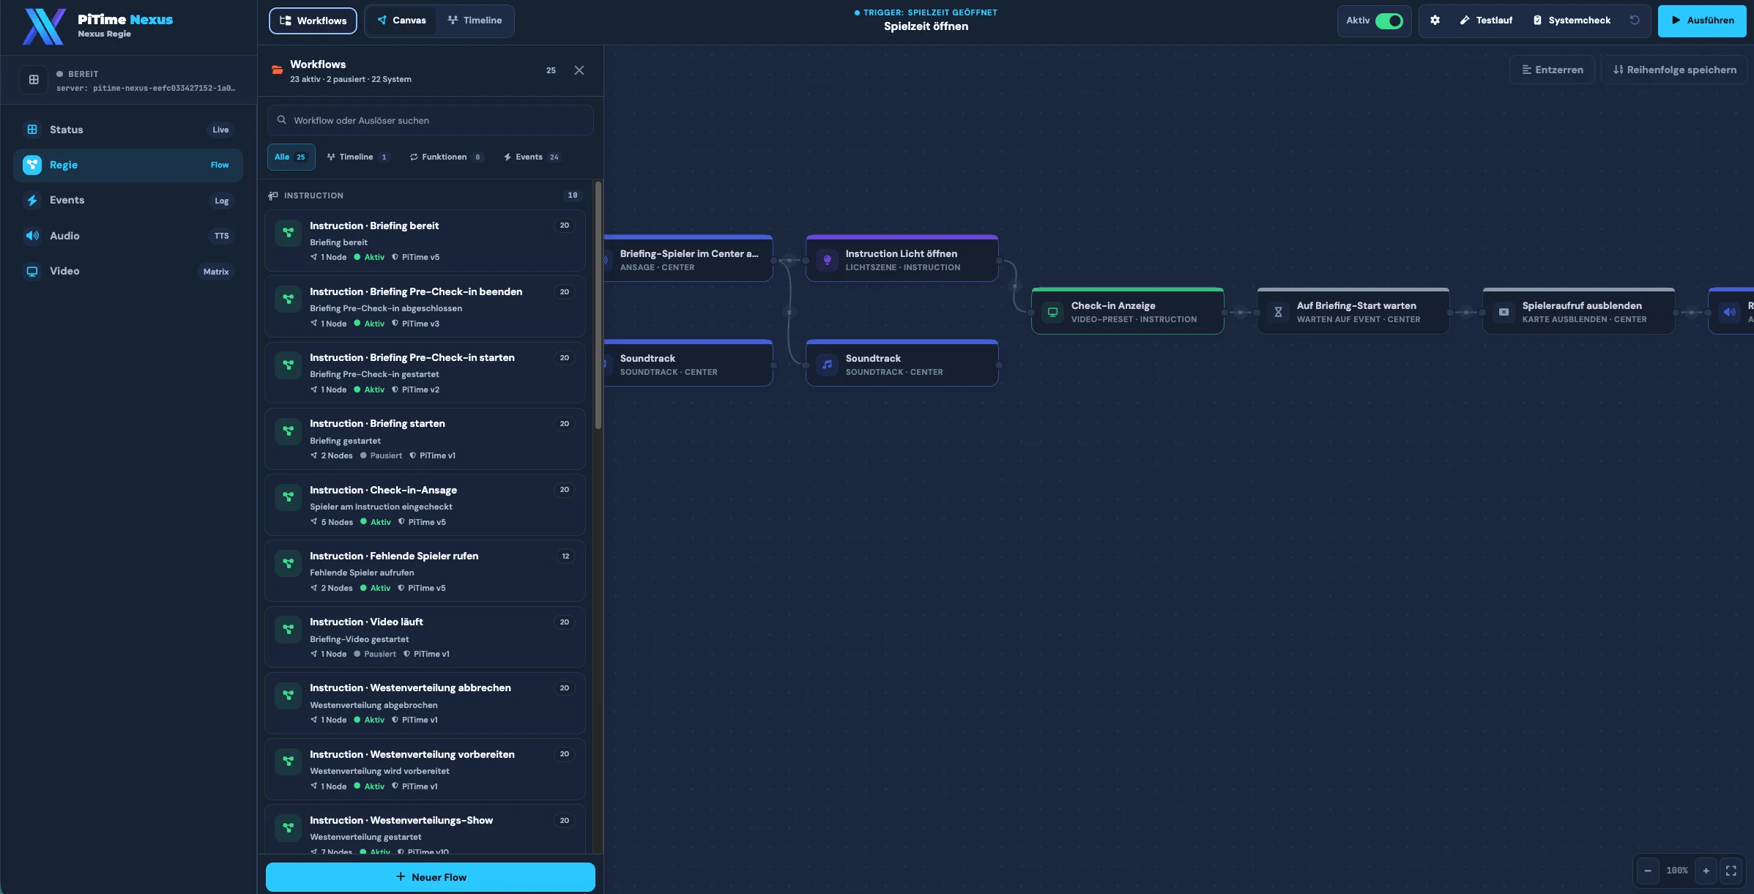Switch to the Timeline view in the top bar
The height and width of the screenshot is (894, 1754).
(x=475, y=21)
